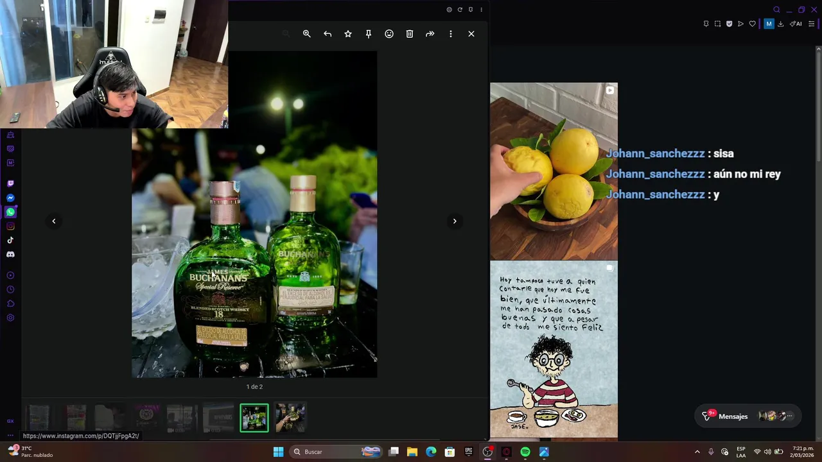The height and width of the screenshot is (462, 822).
Task: Show hidden system tray icons
Action: pos(697,452)
